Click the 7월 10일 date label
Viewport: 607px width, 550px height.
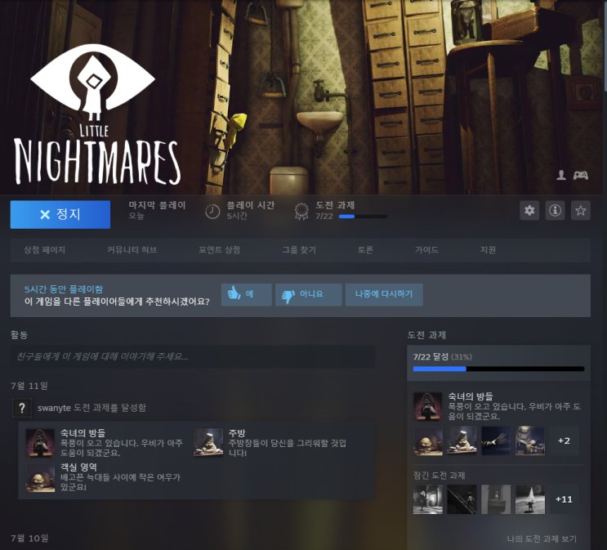[29, 539]
